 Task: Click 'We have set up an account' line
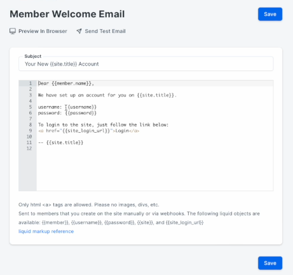107,95
